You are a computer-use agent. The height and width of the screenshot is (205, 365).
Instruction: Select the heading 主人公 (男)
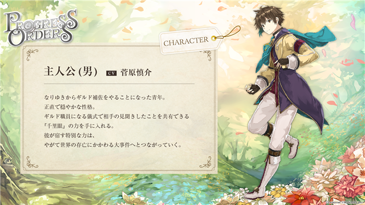point(71,72)
